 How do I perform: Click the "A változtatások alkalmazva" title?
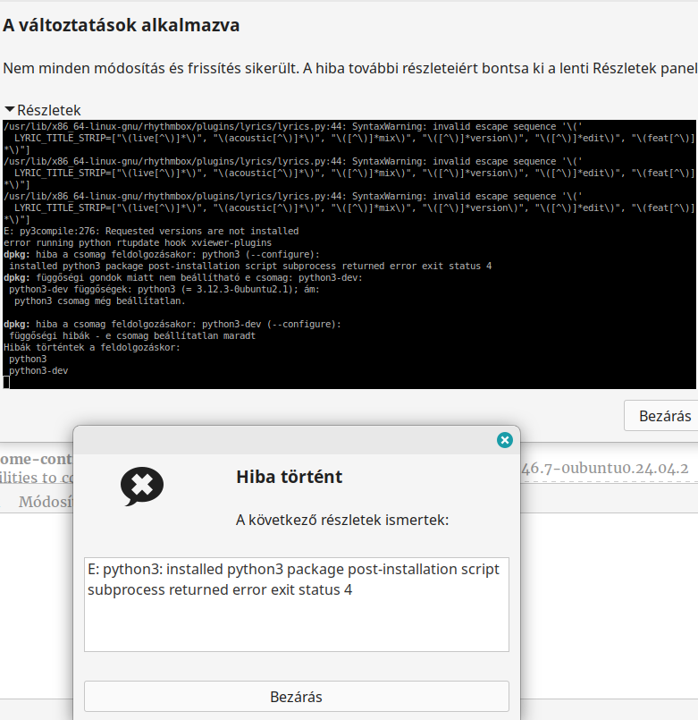tap(122, 25)
